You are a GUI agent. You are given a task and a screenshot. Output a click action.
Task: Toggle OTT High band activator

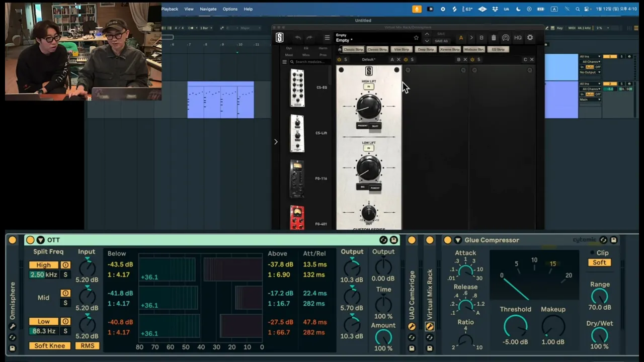pyautogui.click(x=65, y=265)
